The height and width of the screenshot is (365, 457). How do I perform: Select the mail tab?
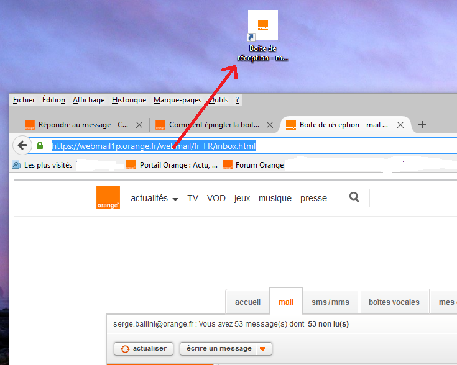tap(286, 302)
